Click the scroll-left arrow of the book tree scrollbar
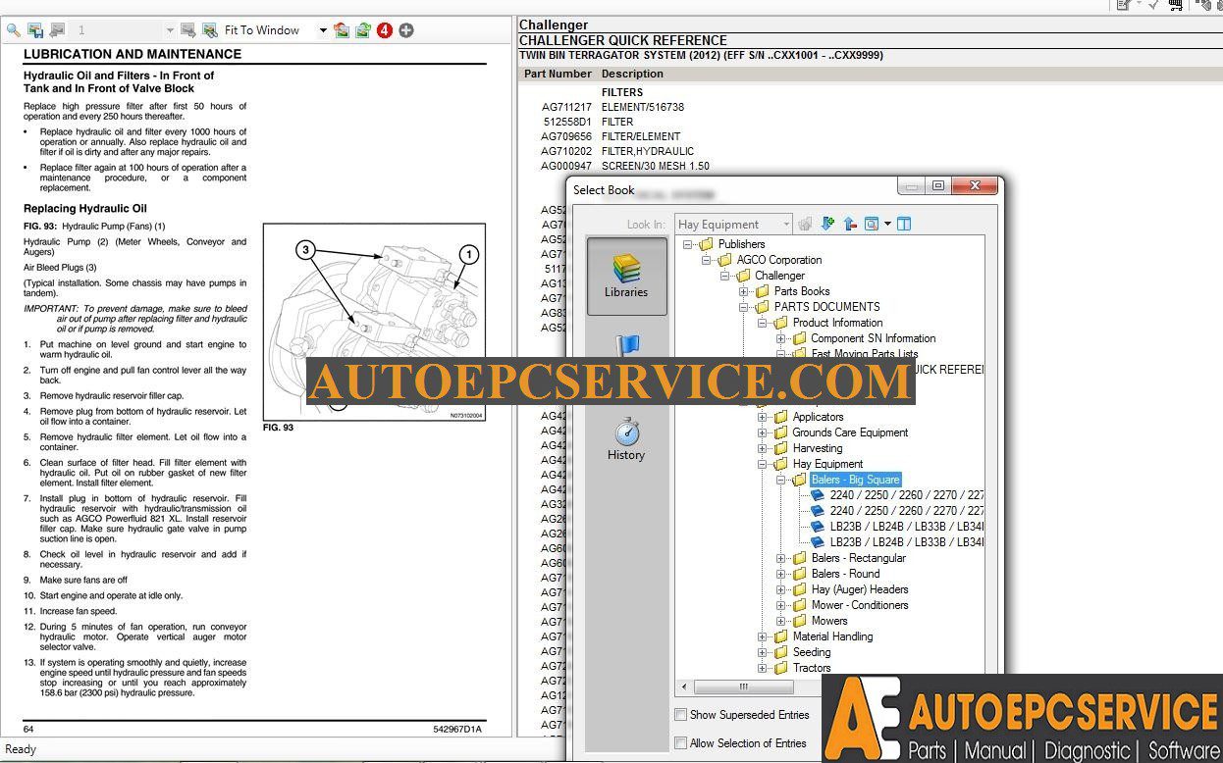 pos(684,687)
